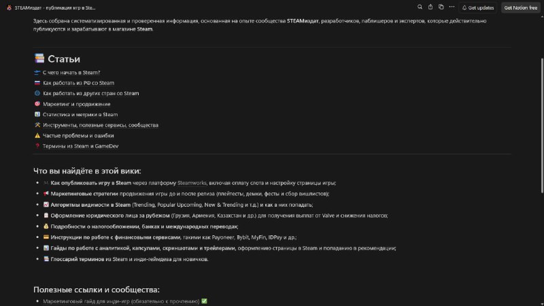
Task: Click the Get updates bell button
Action: pyautogui.click(x=478, y=7)
